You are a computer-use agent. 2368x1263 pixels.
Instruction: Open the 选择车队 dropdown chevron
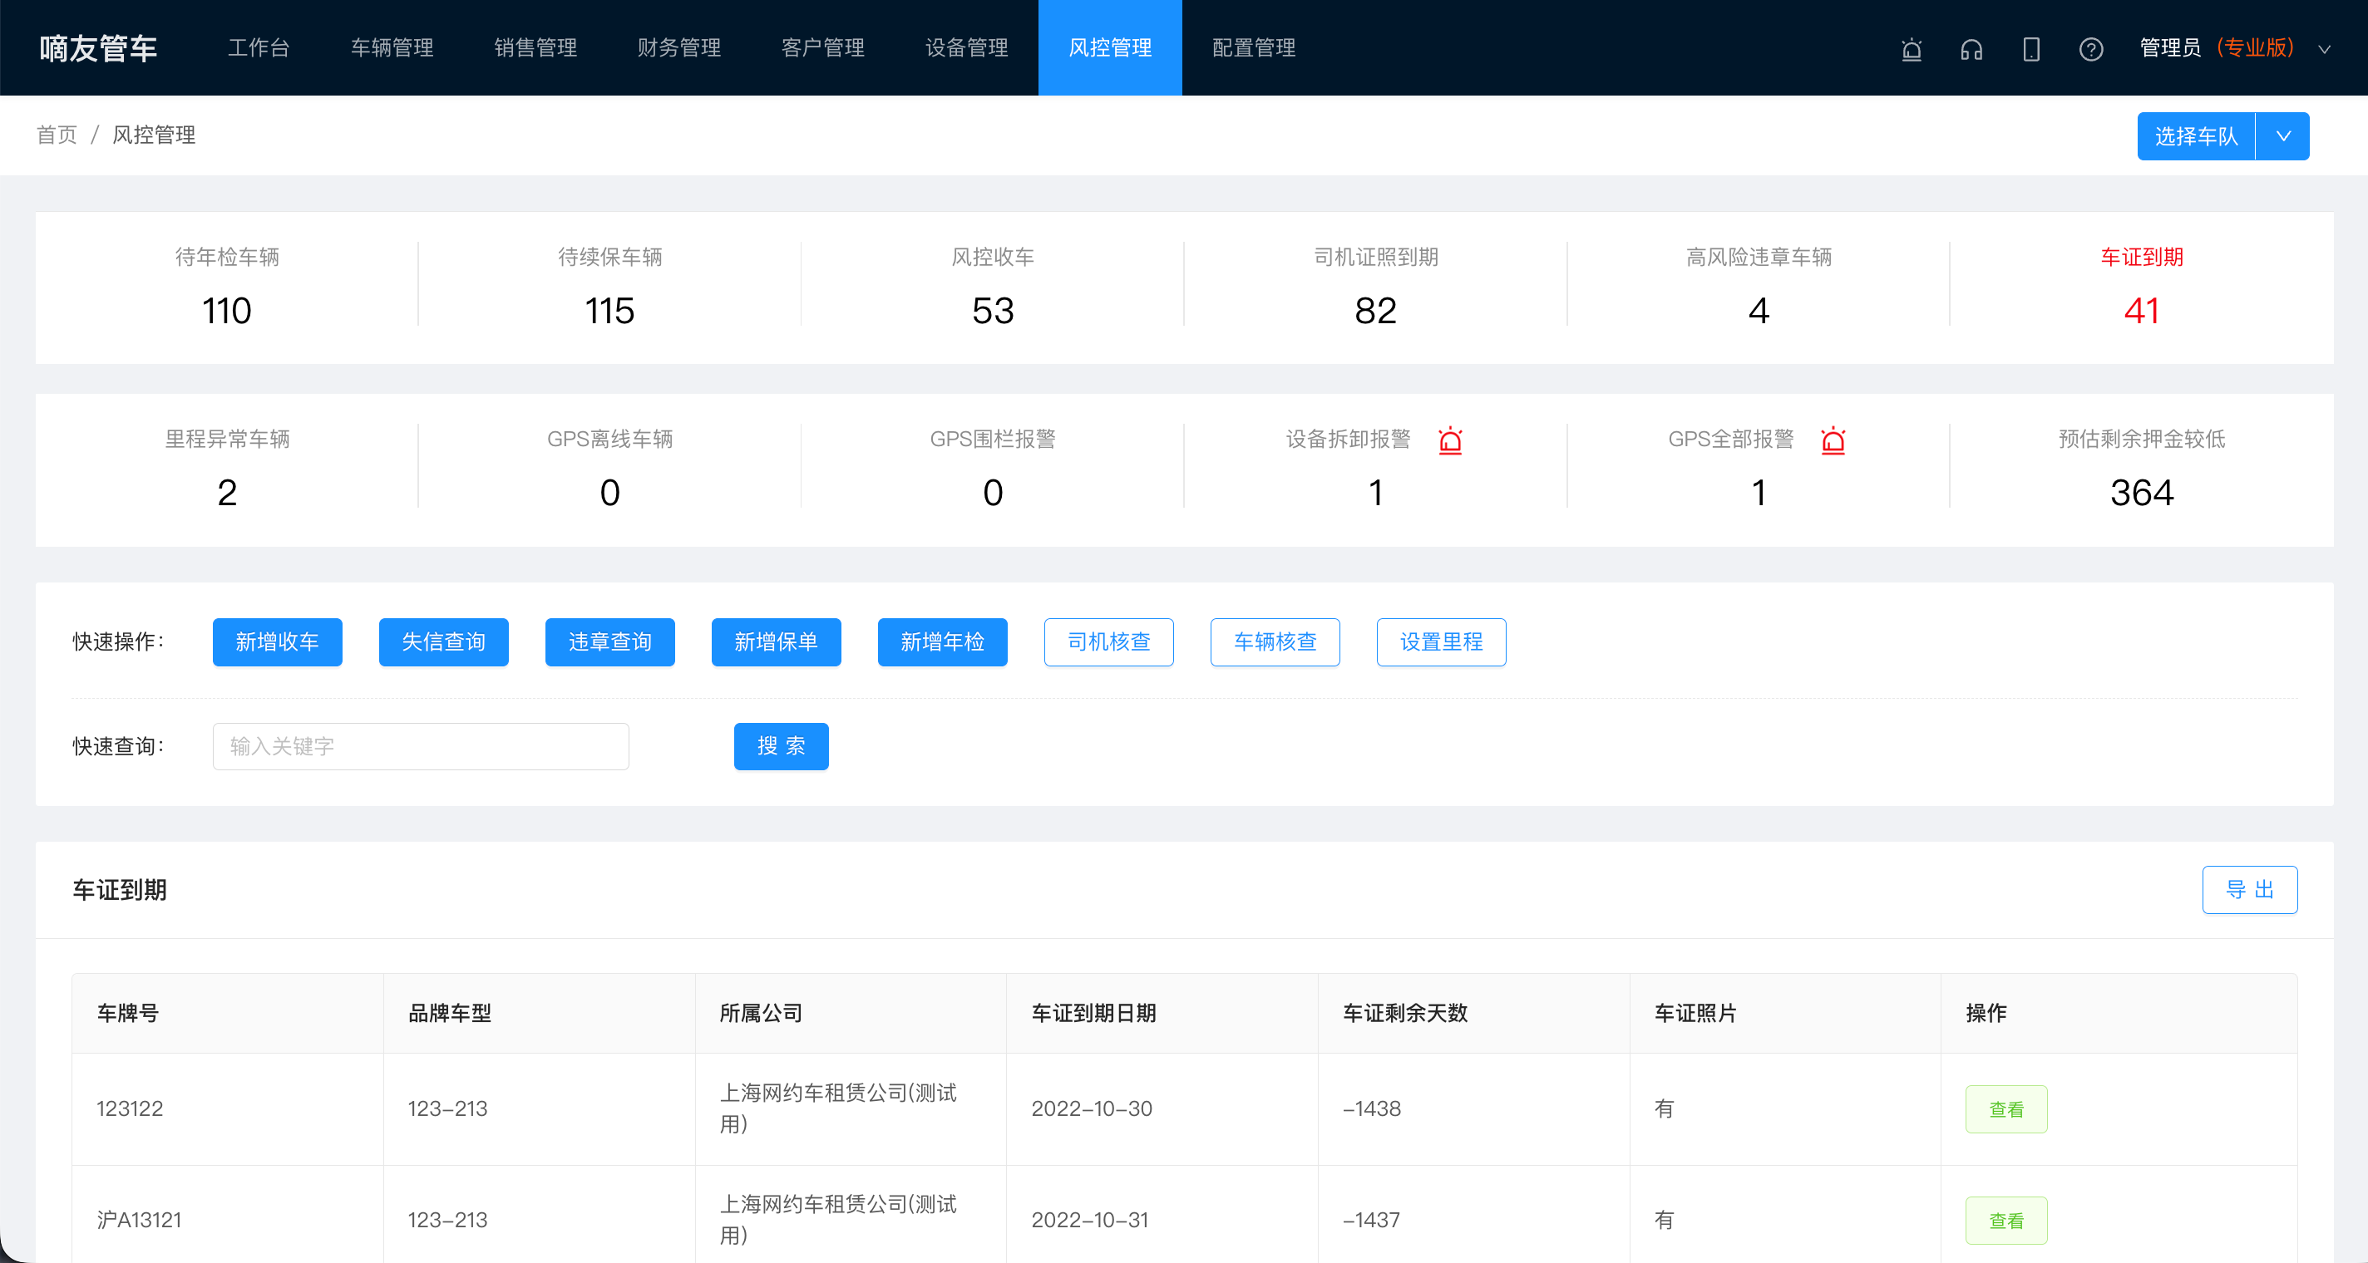point(2282,136)
